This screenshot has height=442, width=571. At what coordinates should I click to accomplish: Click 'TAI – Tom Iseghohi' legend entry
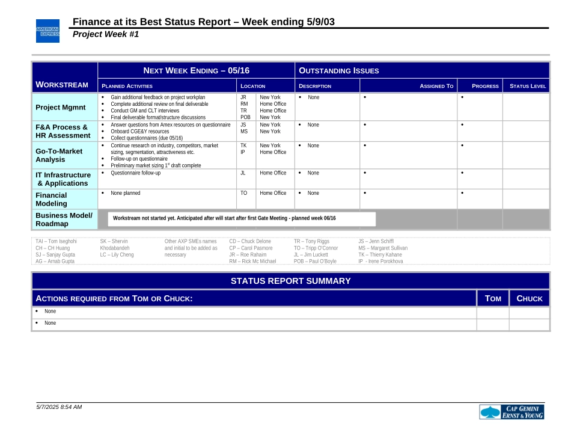pos(56,241)
